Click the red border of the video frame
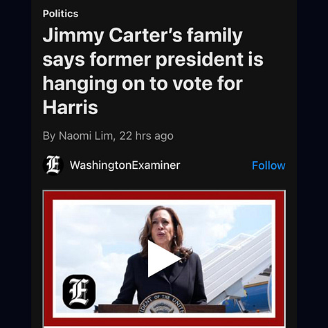This screenshot has width=328, height=328. point(164,195)
